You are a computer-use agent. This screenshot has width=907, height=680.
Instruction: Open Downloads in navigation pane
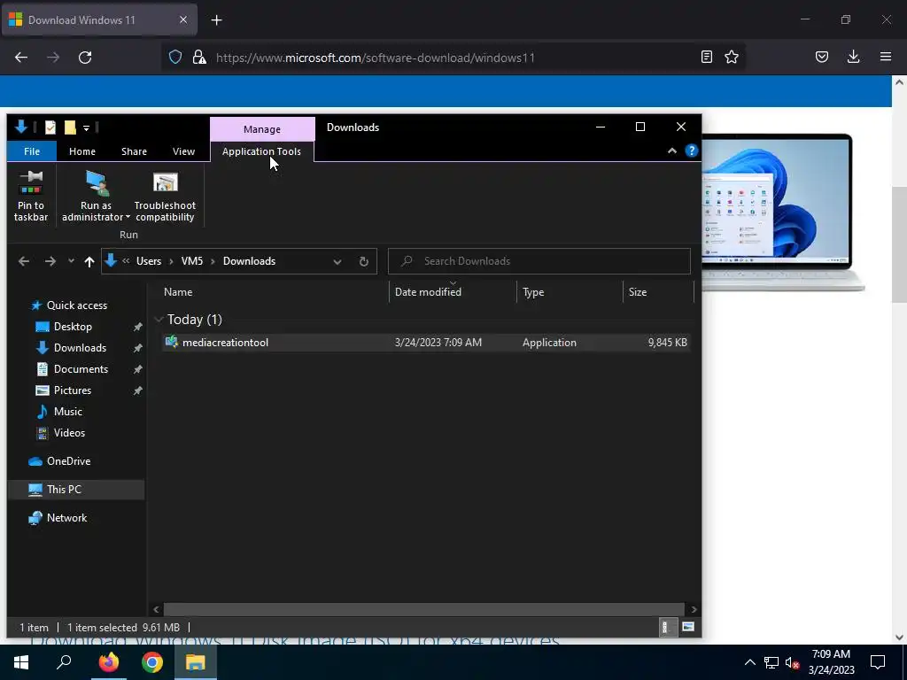tap(80, 348)
